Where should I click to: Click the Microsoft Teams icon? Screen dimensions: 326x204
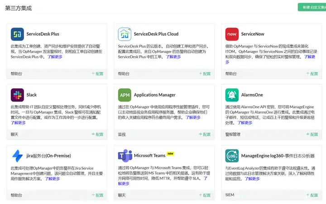click(125, 156)
